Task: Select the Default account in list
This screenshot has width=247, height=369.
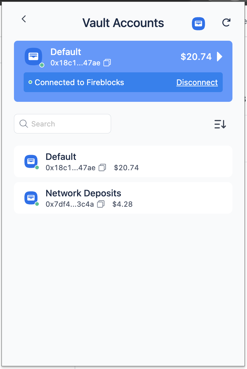Action: pyautogui.click(x=123, y=161)
